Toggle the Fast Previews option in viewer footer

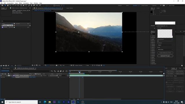(x=95, y=65)
